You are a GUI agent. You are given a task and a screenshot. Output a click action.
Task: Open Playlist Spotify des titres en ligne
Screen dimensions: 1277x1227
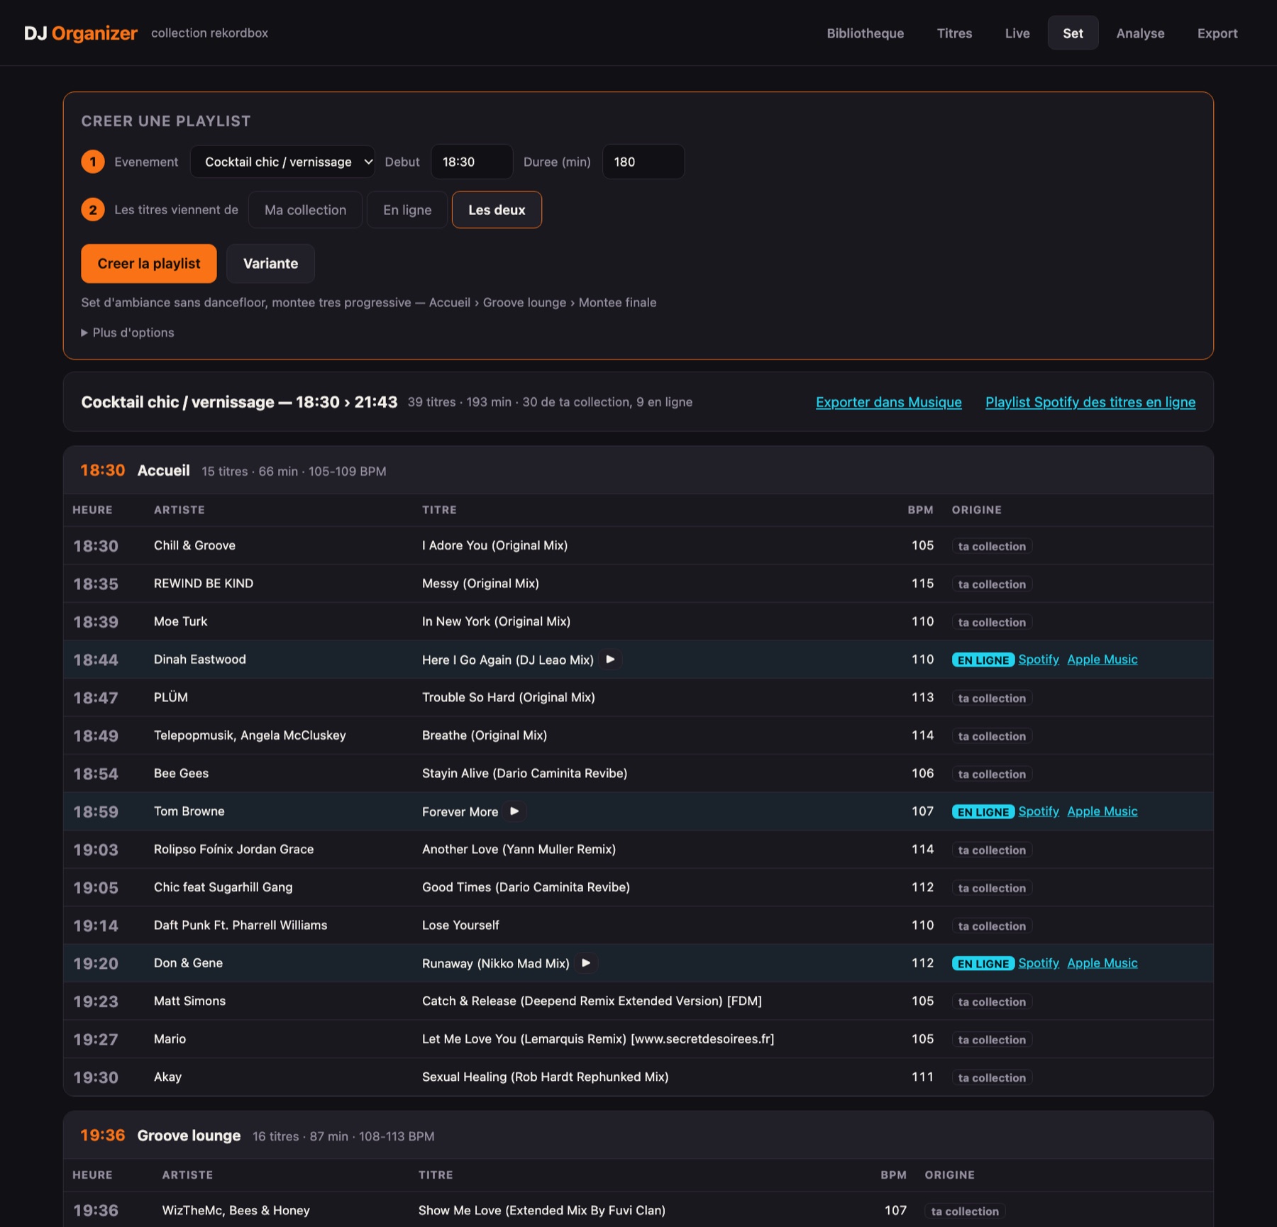(x=1090, y=402)
